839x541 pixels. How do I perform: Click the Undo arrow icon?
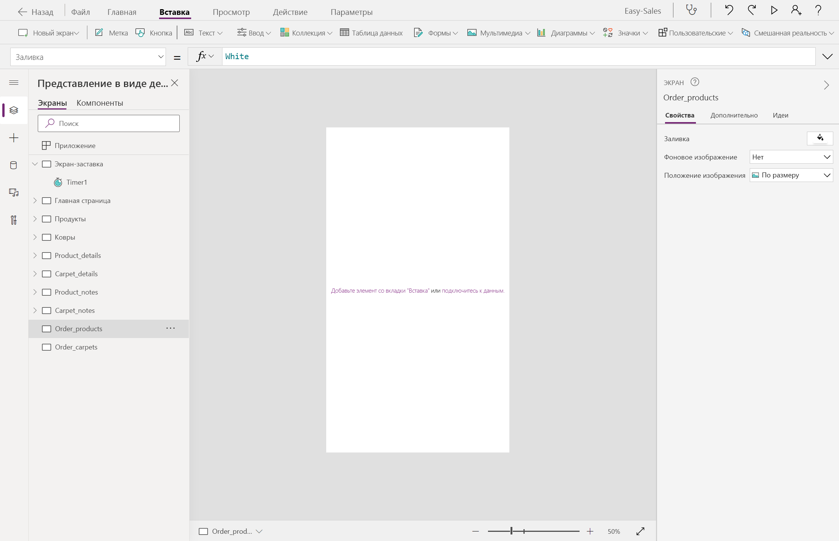(729, 10)
